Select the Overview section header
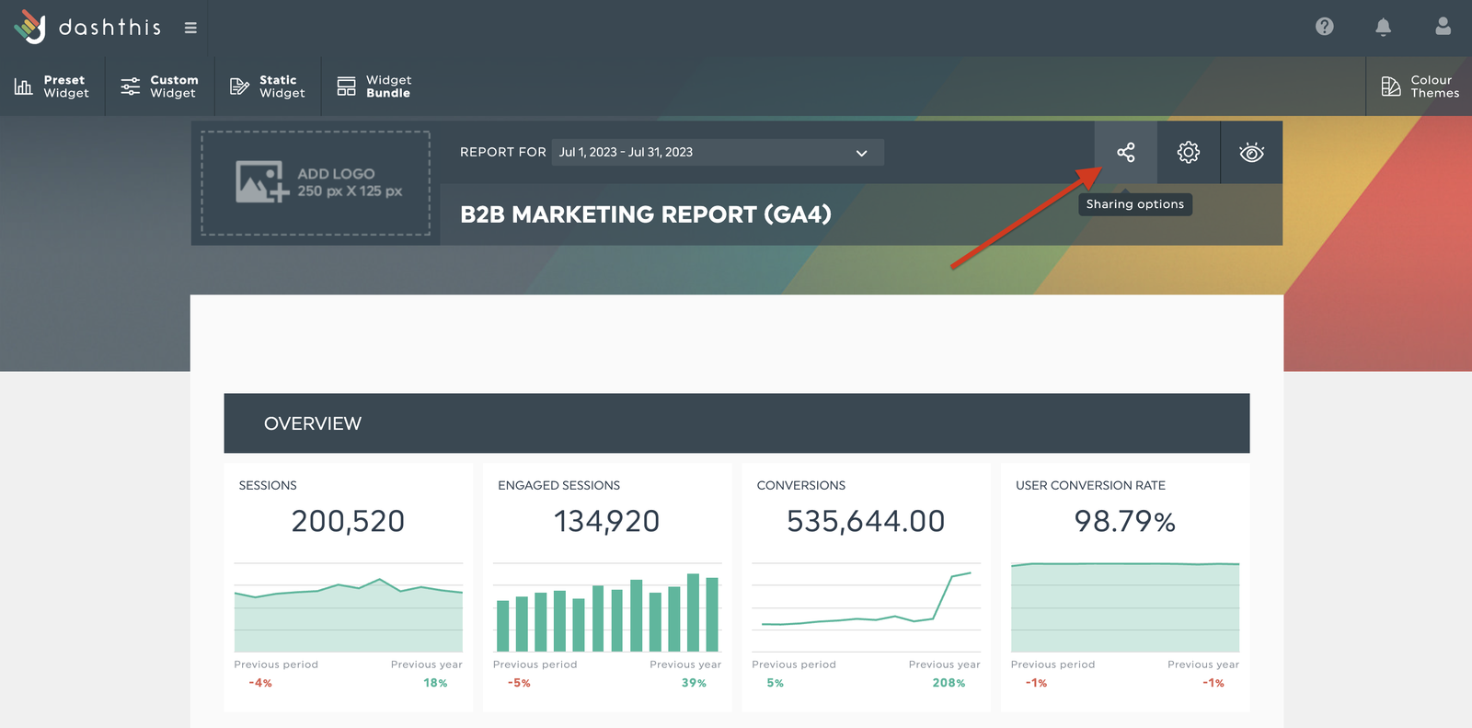 click(736, 423)
